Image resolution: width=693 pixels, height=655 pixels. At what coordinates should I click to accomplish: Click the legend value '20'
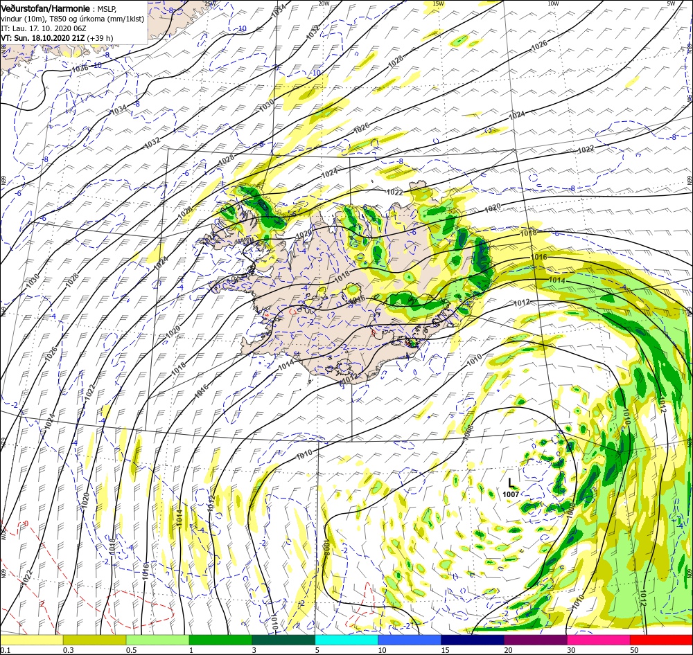click(x=508, y=650)
